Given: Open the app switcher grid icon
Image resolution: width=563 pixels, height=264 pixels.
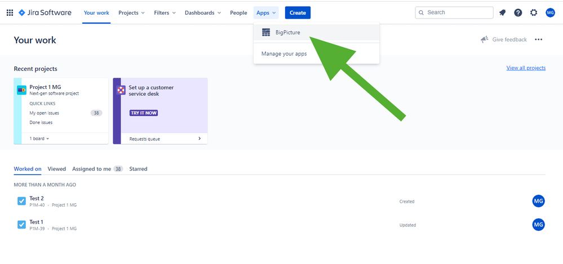Looking at the screenshot, I should pyautogui.click(x=10, y=12).
